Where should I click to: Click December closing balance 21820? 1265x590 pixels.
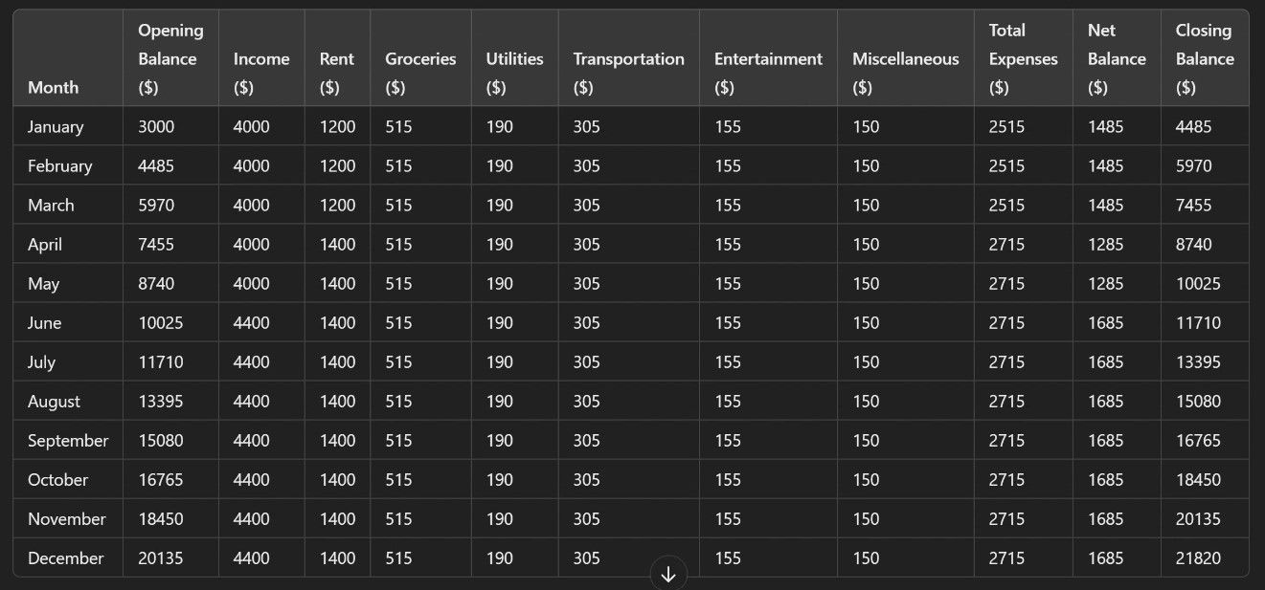[1198, 557]
